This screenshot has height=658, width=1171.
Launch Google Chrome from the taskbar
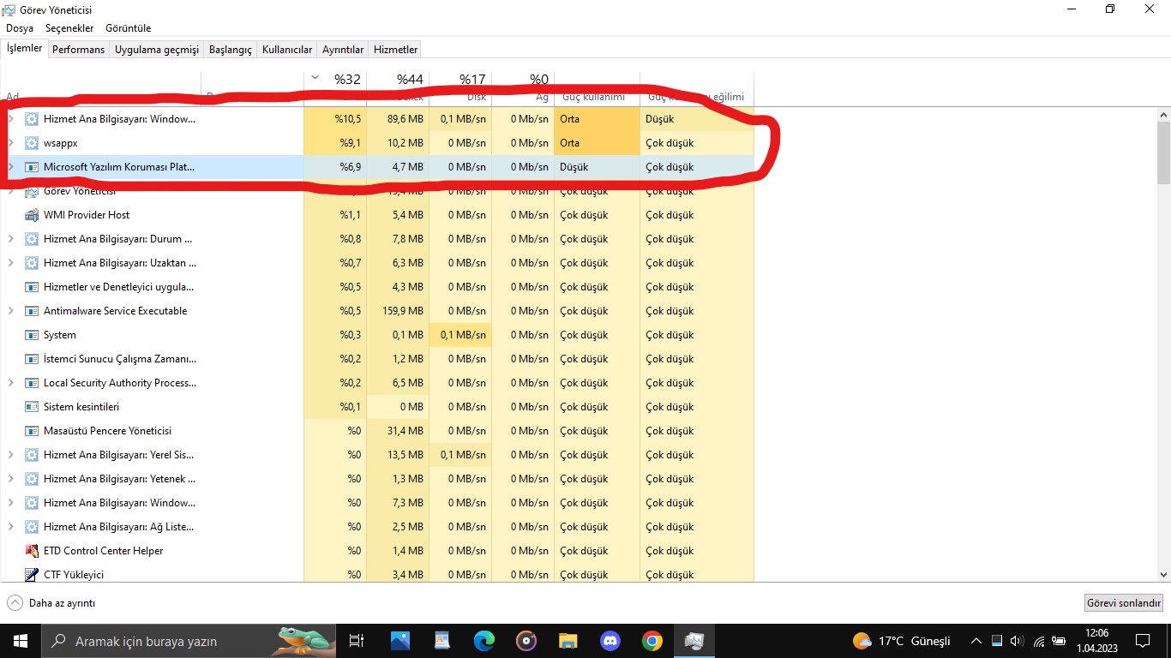[x=652, y=641]
